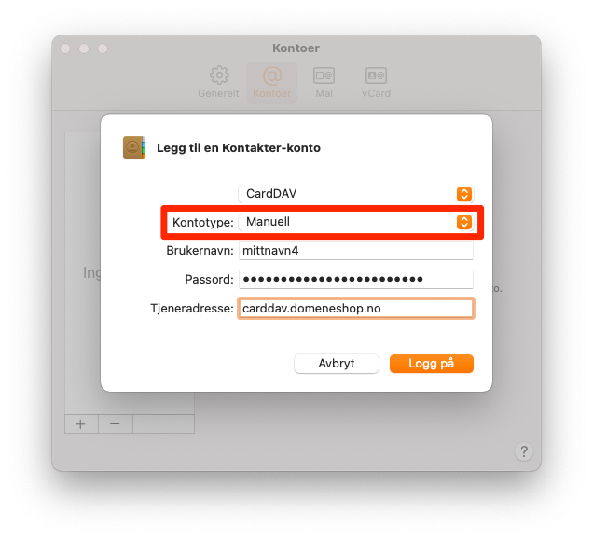Click the red close window button

65,48
